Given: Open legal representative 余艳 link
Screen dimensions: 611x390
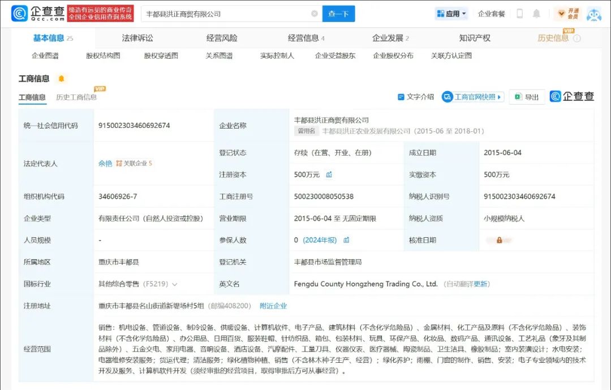Looking at the screenshot, I should click(x=105, y=164).
